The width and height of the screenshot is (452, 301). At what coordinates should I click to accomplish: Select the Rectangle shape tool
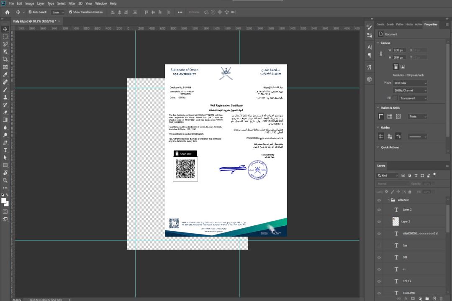click(5, 165)
